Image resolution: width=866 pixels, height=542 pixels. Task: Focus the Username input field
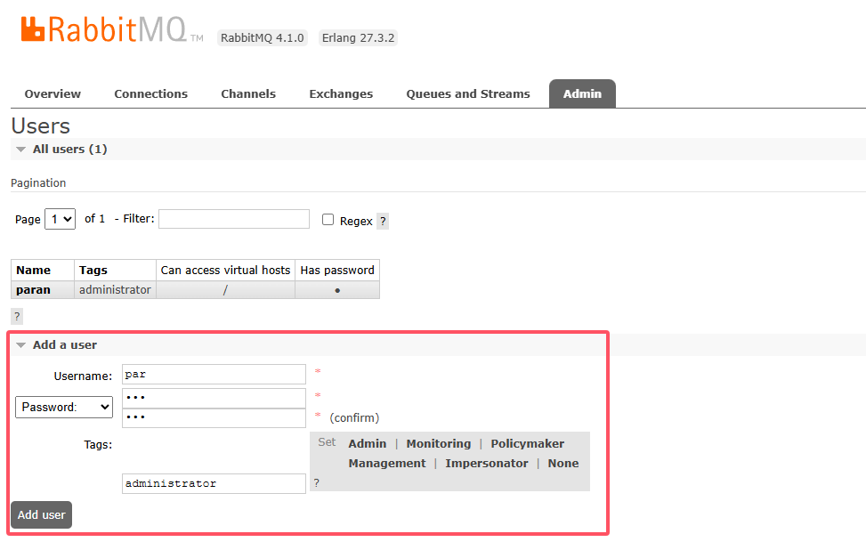coord(214,374)
